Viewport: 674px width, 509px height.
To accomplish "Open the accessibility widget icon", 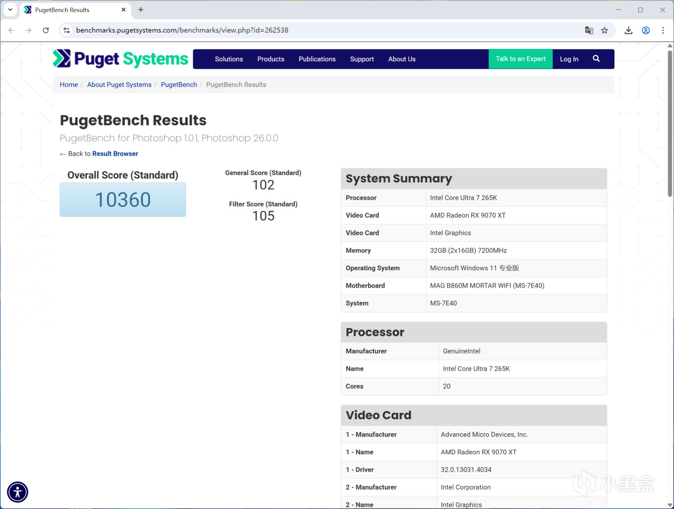I will click(17, 492).
